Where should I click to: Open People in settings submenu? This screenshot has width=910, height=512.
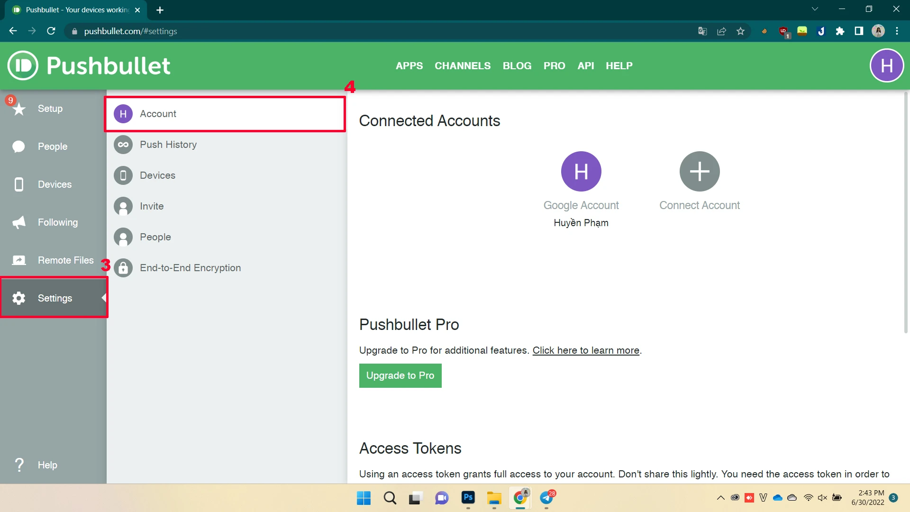(225, 237)
